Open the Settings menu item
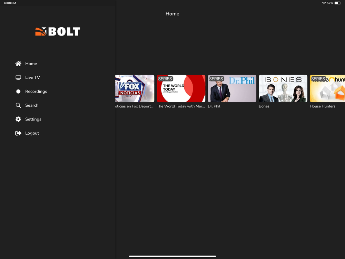The height and width of the screenshot is (259, 345). point(33,119)
